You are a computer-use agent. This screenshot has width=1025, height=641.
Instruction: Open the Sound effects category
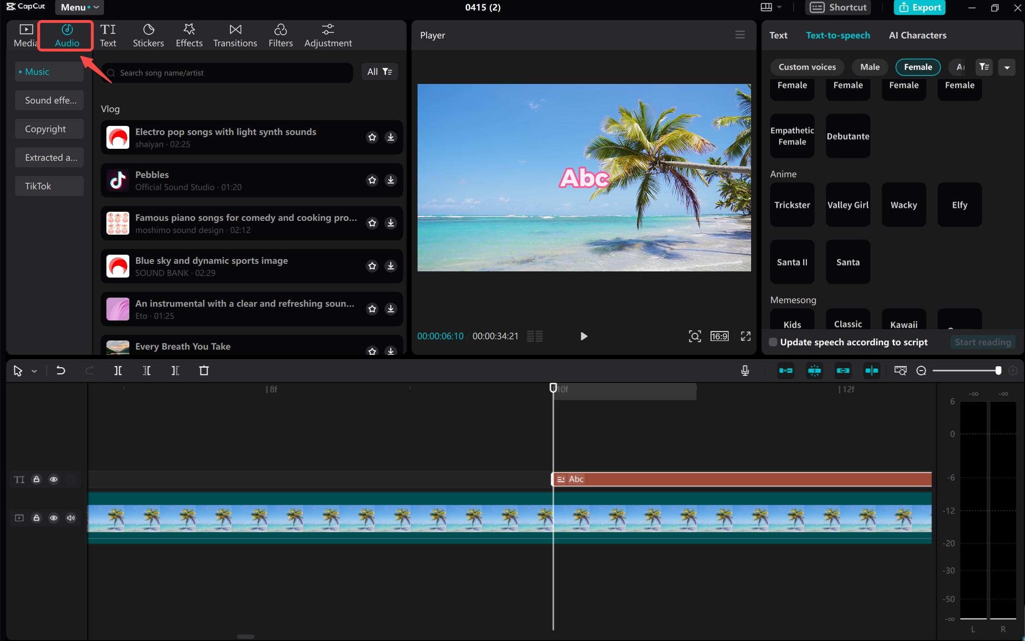click(50, 100)
